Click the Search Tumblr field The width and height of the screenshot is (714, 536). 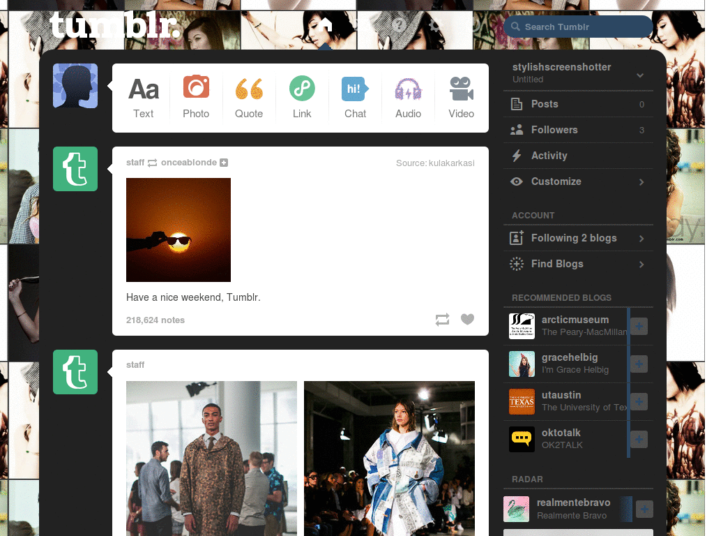(578, 27)
